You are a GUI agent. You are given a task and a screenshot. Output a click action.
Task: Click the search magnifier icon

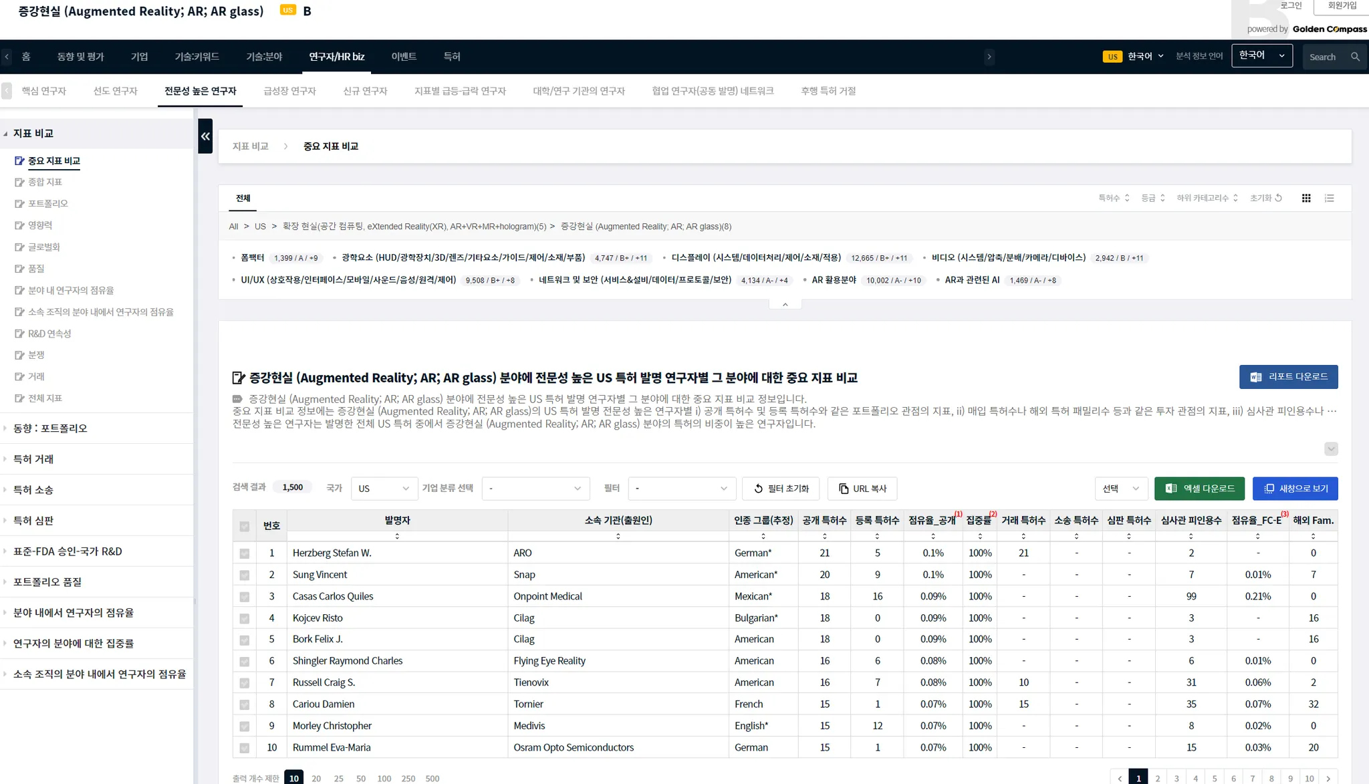point(1355,57)
